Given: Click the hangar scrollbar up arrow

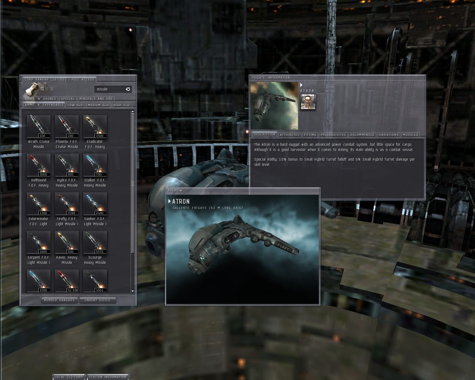Looking at the screenshot, I should pyautogui.click(x=132, y=112).
